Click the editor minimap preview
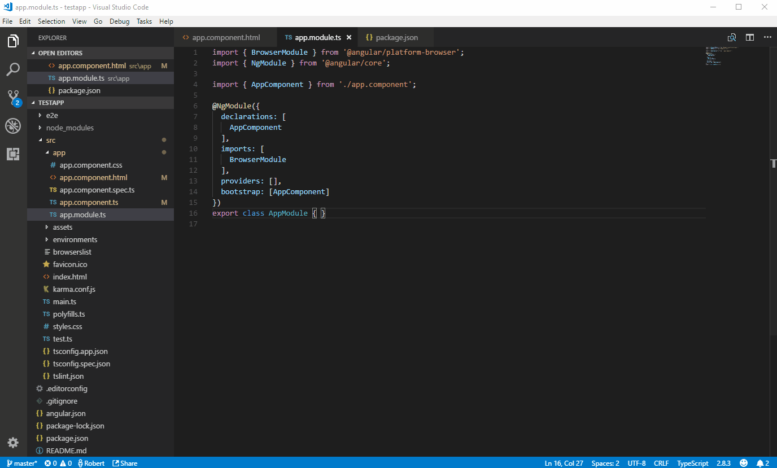 pyautogui.click(x=722, y=56)
